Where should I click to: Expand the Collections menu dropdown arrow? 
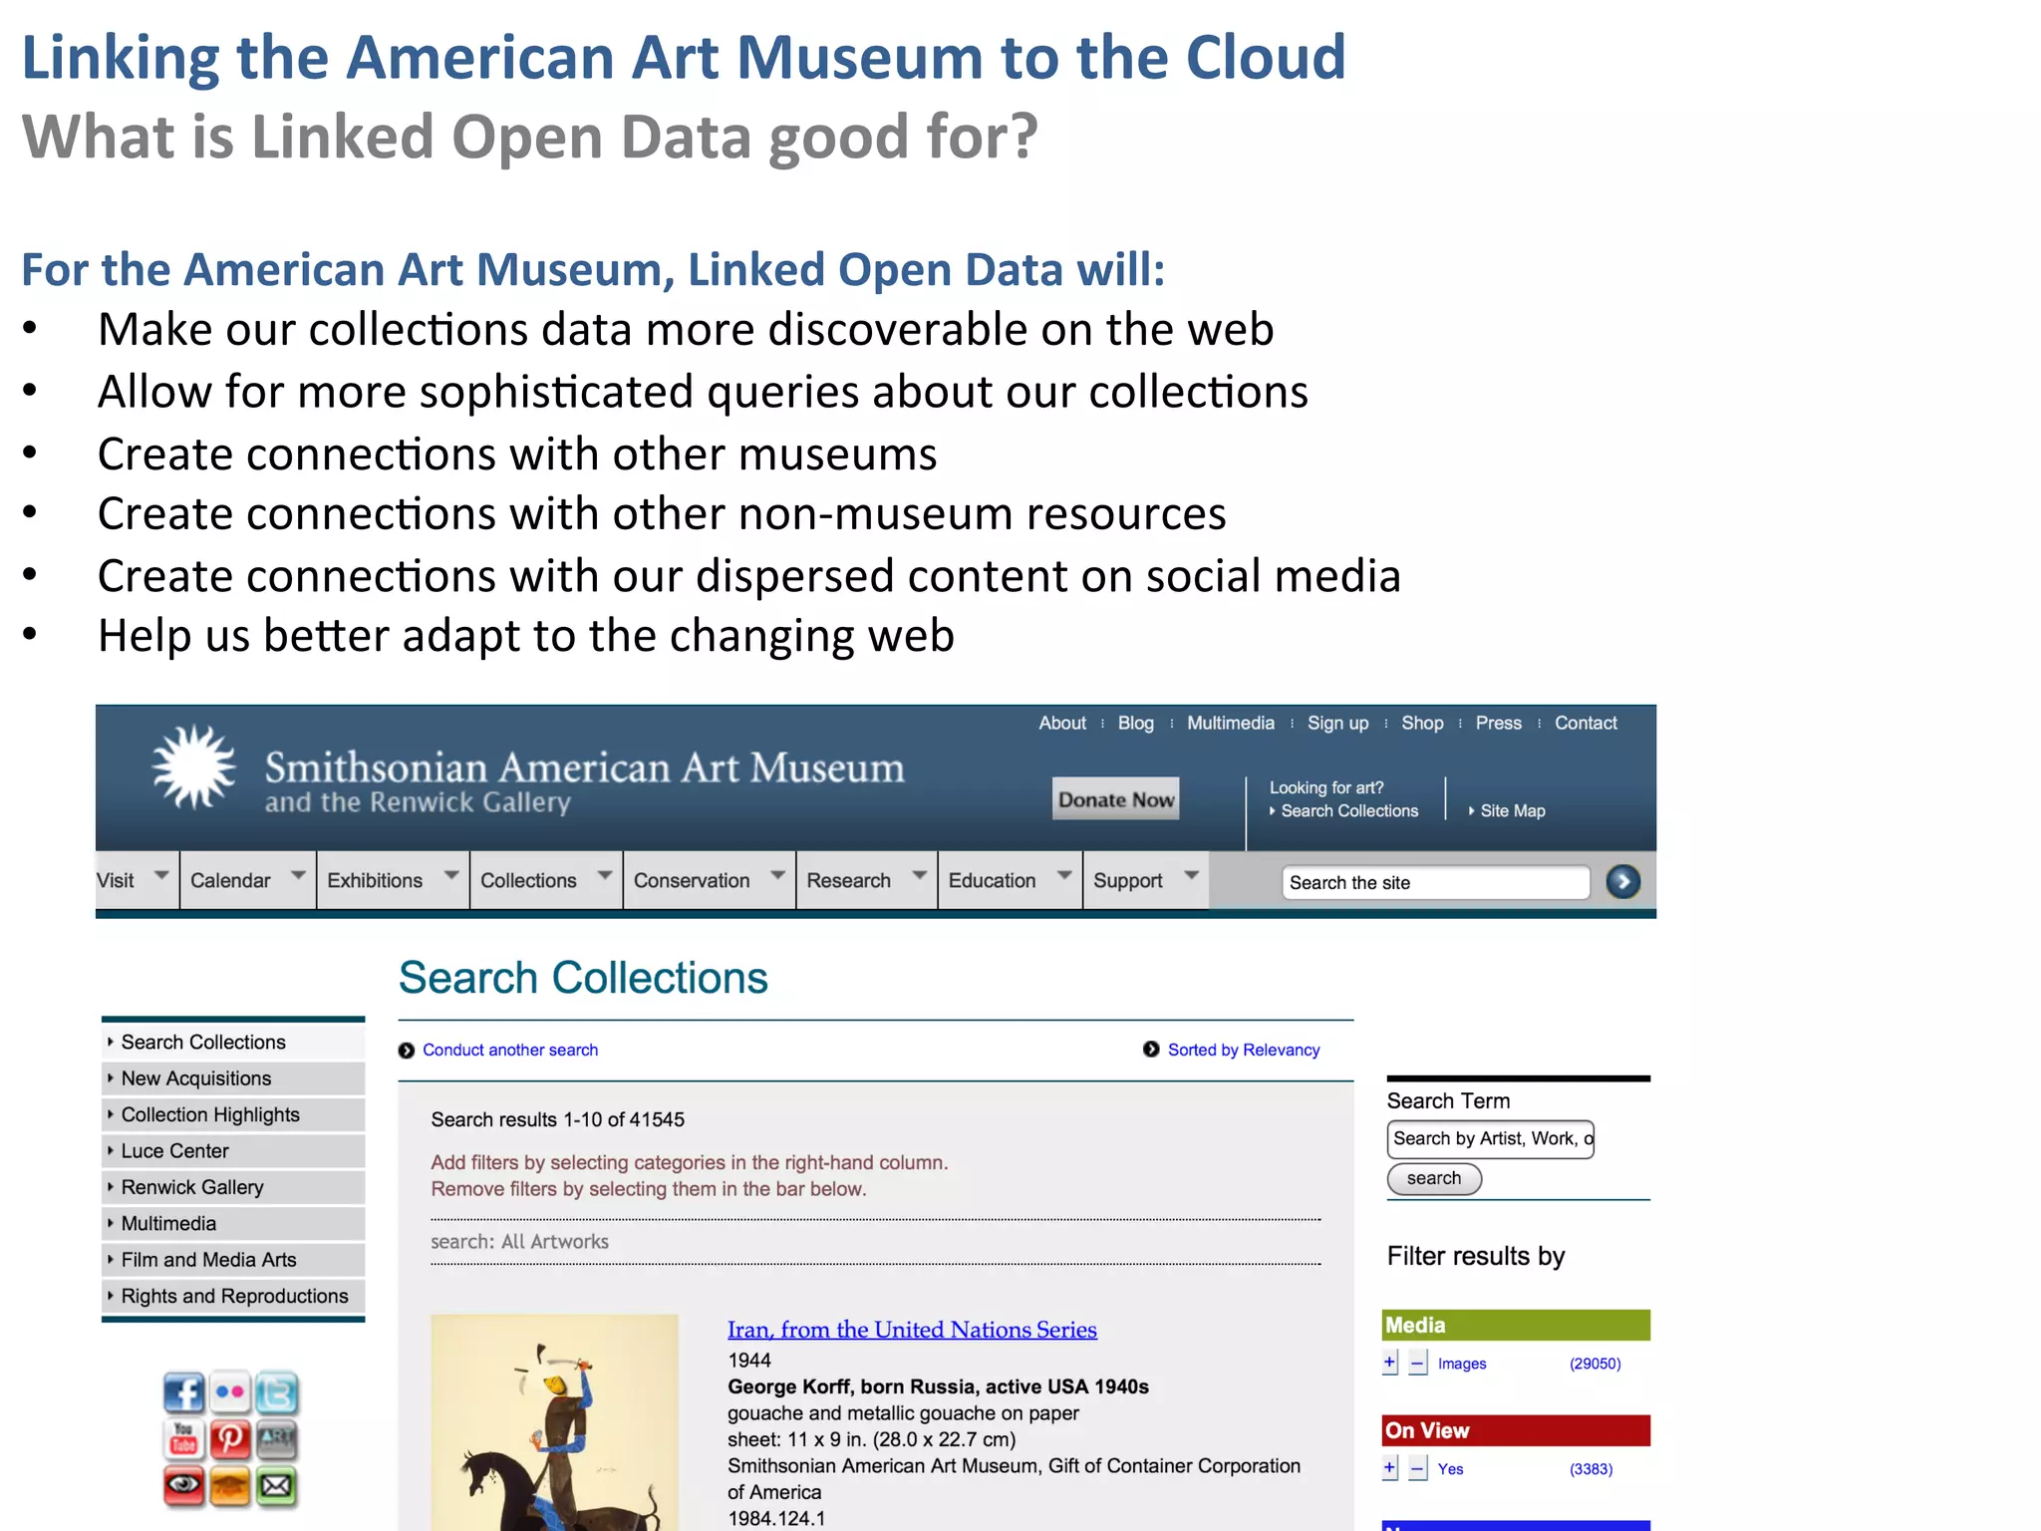point(604,876)
